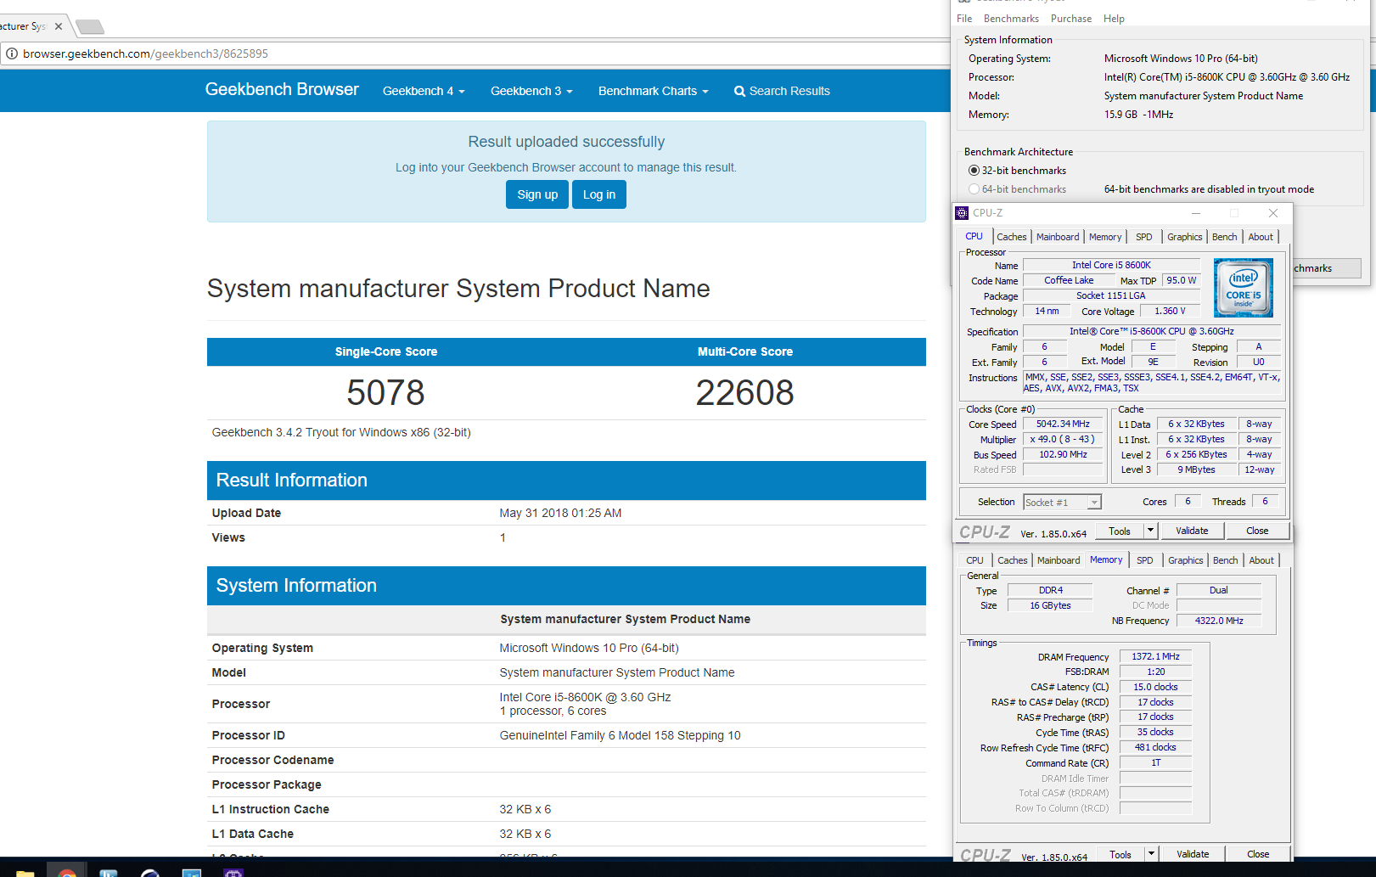Click Chrome icon on the Windows taskbar
This screenshot has height=877, width=1376.
[67, 871]
